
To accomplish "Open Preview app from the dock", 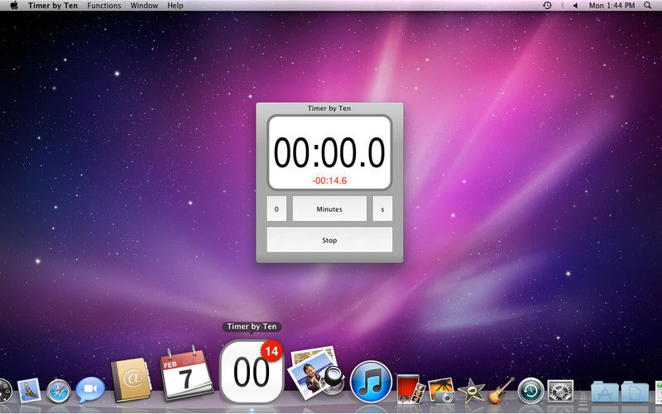I will [x=314, y=374].
